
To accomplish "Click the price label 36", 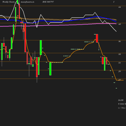I will (119, 41).
